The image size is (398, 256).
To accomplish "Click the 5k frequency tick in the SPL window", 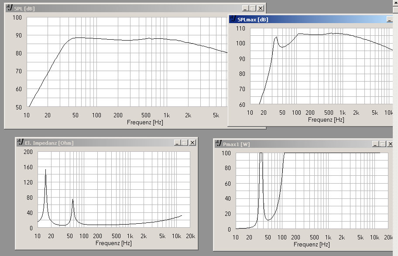I will pos(216,116).
